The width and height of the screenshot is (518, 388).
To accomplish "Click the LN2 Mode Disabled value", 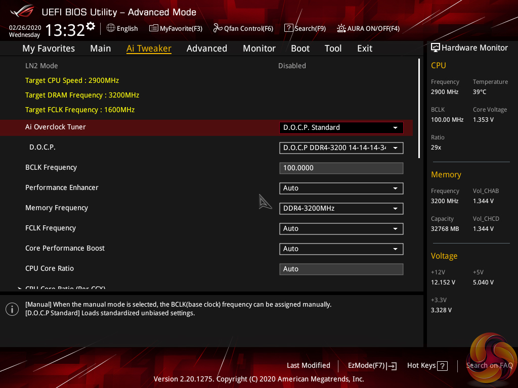I will 292,66.
